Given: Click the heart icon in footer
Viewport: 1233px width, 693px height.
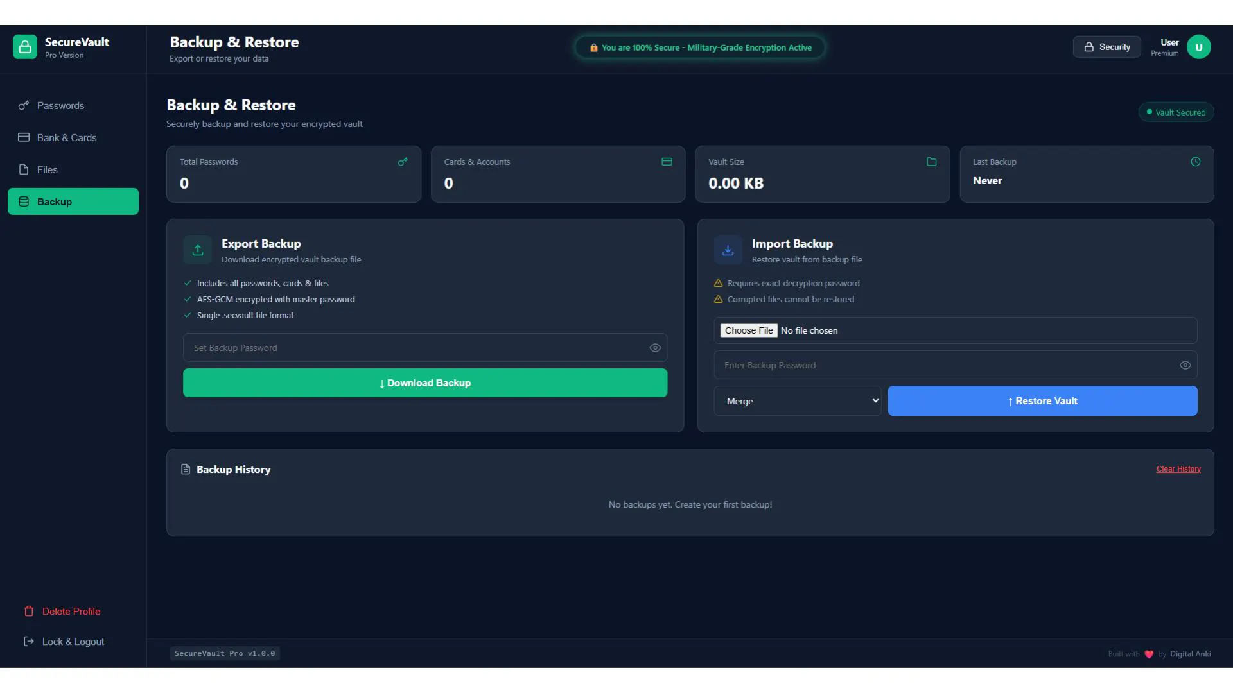Looking at the screenshot, I should (1149, 654).
